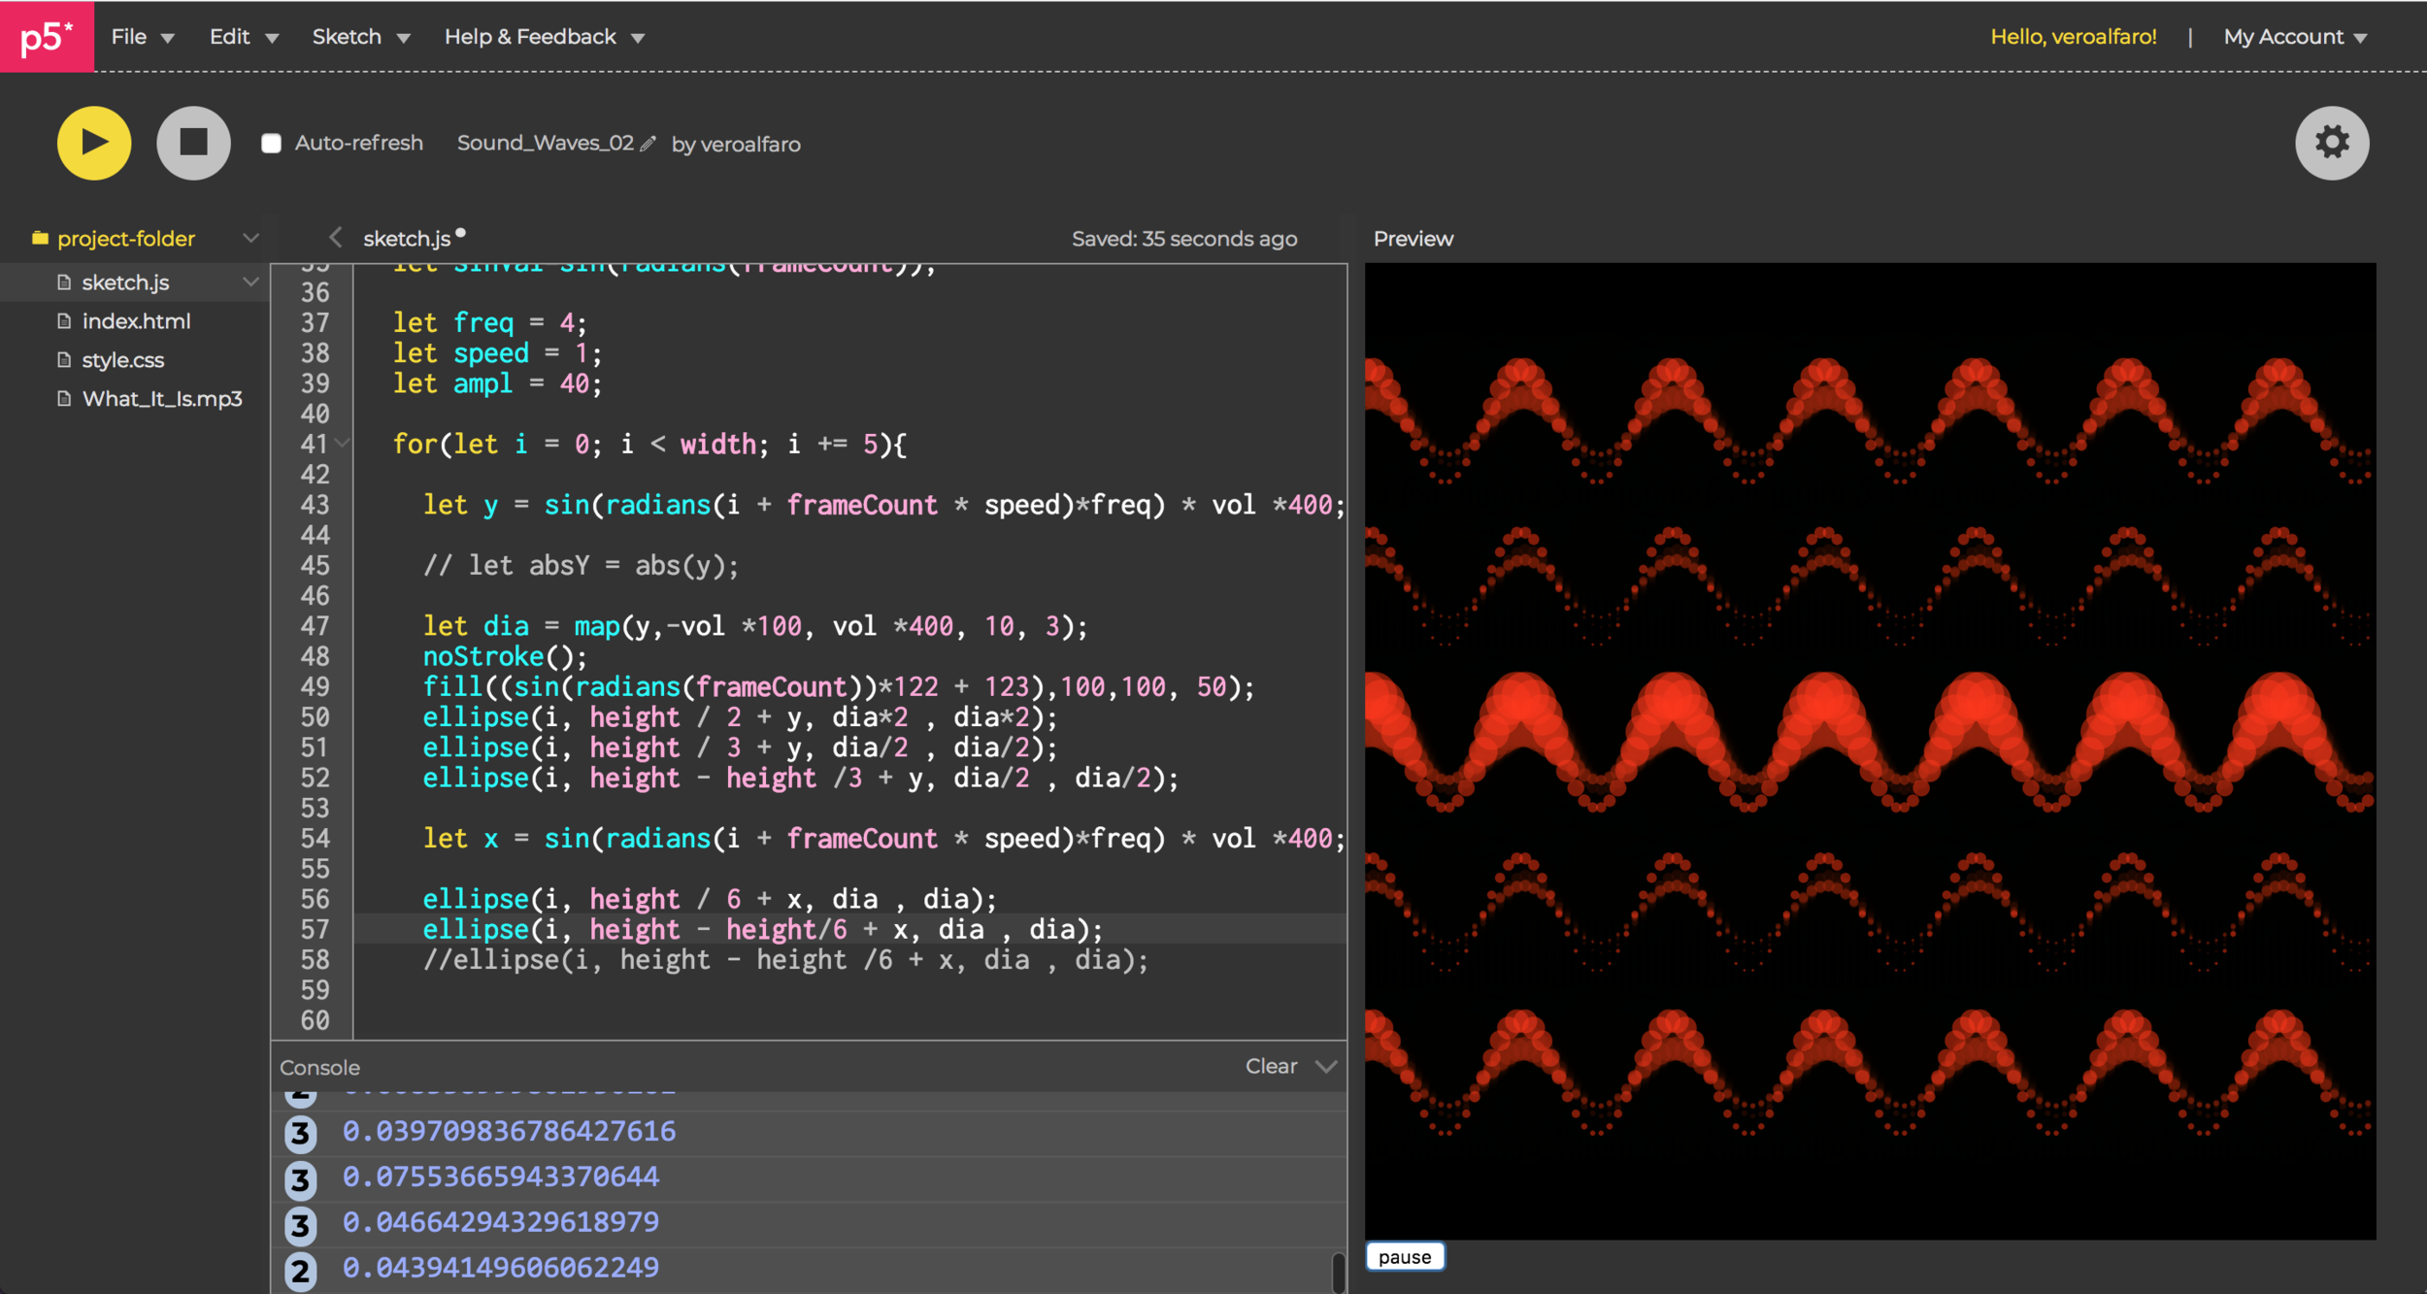Fold the for loop at line 41

[x=342, y=444]
